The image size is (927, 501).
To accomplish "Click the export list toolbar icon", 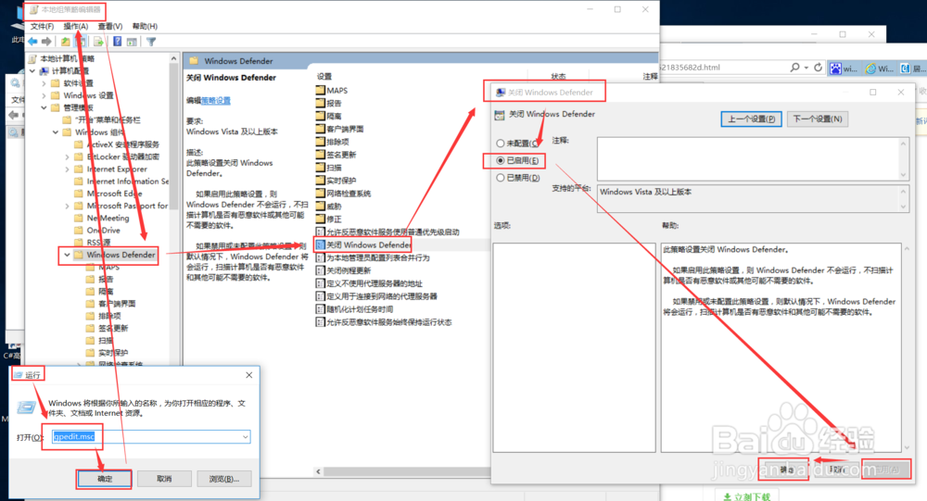I will click(98, 42).
